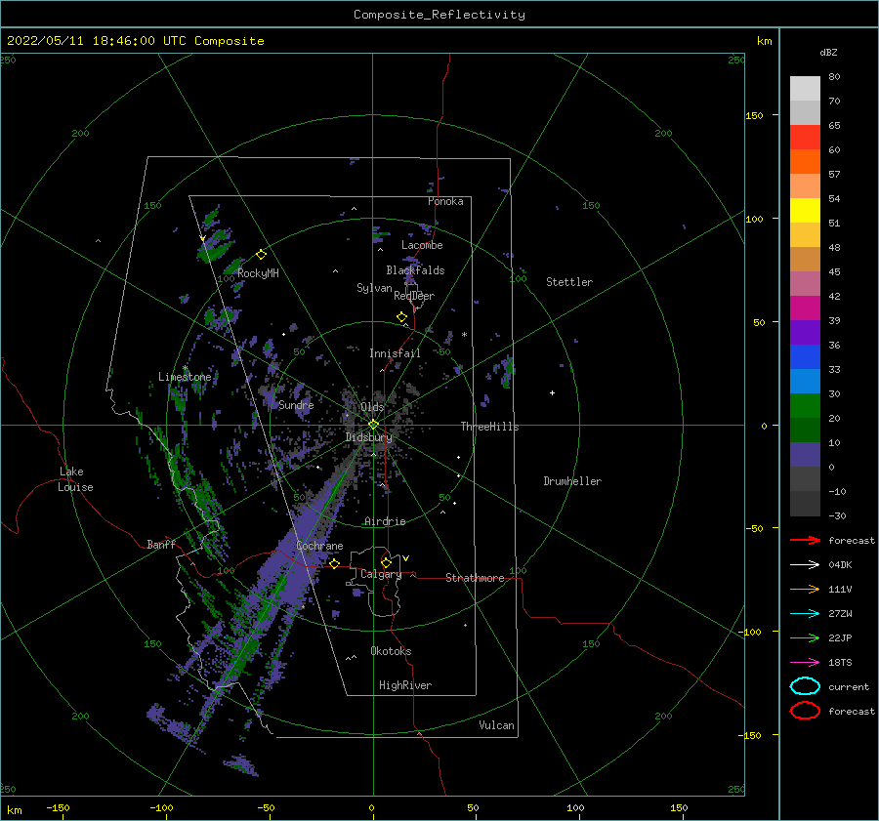Image resolution: width=879 pixels, height=821 pixels.
Task: Click the Calgary city label
Action: click(x=381, y=574)
